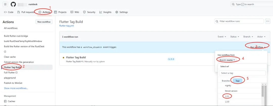Focus the 'Select a tag' input
Viewport: 273px width, 106px height.
click(x=242, y=73)
